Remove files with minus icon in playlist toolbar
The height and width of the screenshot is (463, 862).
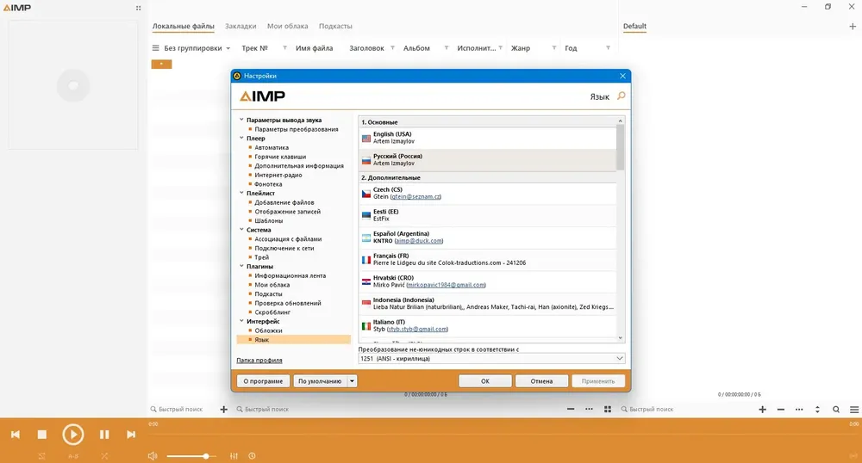[x=781, y=410]
